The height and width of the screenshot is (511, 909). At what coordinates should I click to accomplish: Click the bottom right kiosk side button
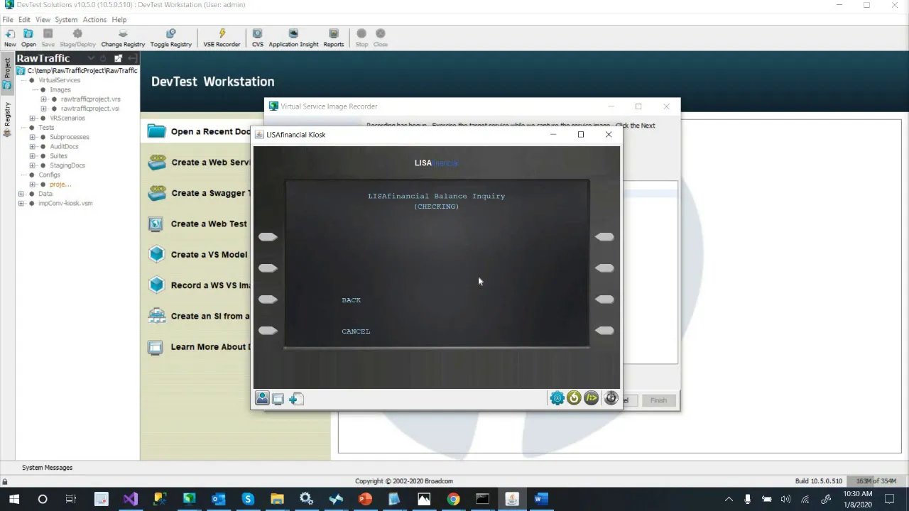coord(604,331)
